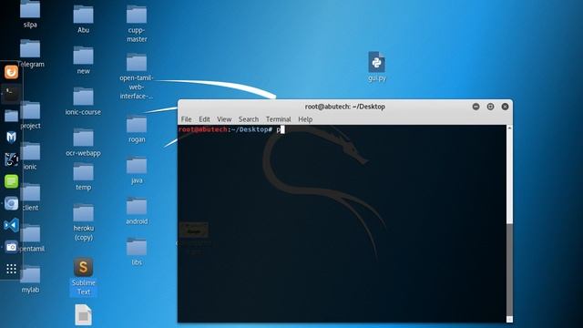Viewport: 583px width, 328px height.
Task: Open the heroku (copy) folder
Action: pos(83,212)
